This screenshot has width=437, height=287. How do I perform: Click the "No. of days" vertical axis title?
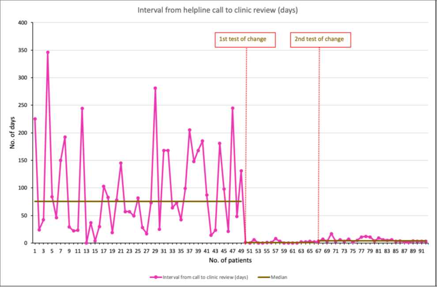[x=13, y=133]
